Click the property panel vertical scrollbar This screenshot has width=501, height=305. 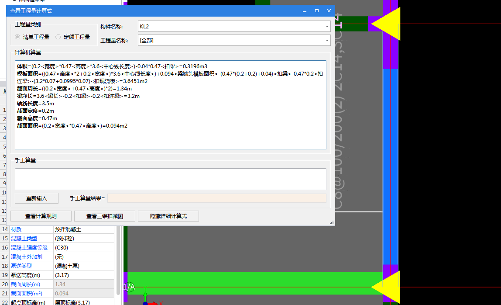[118, 260]
